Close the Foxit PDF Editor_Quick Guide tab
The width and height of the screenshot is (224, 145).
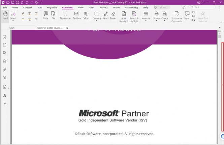(x=67, y=28)
